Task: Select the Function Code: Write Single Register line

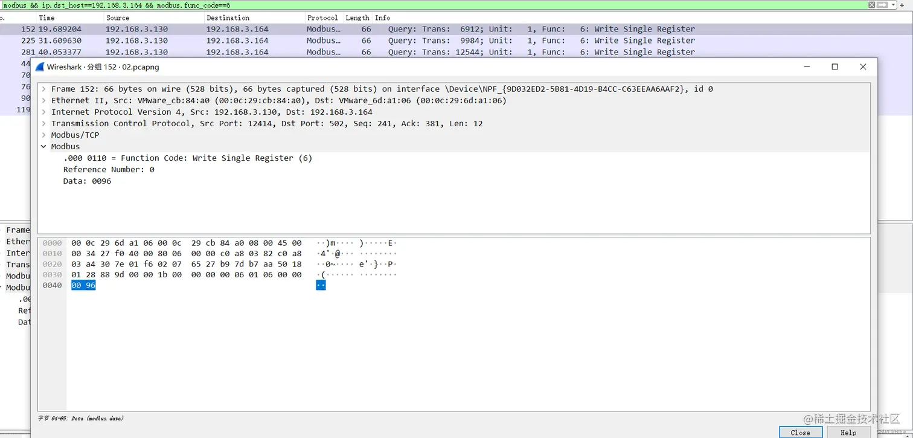Action: [188, 158]
